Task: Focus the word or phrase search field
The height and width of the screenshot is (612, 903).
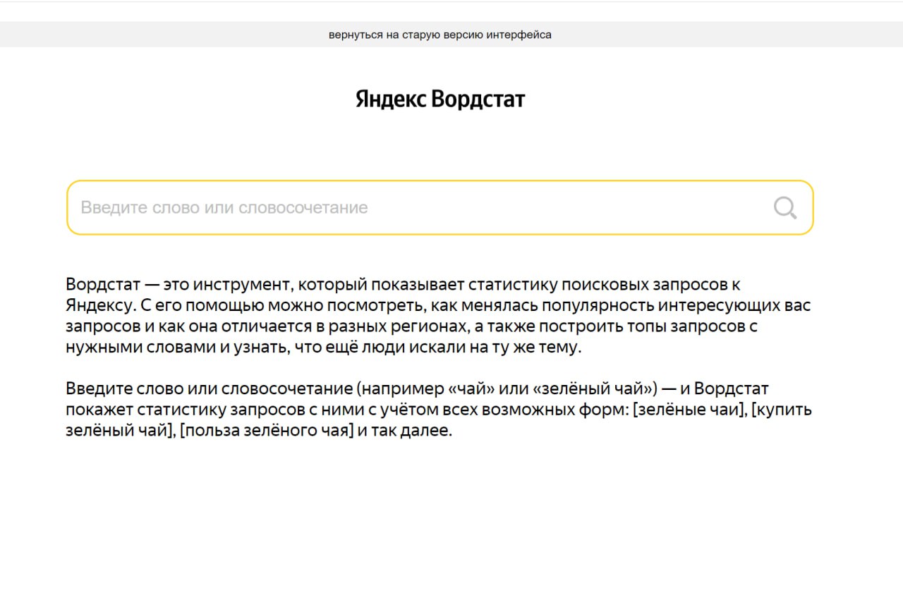Action: click(x=440, y=207)
